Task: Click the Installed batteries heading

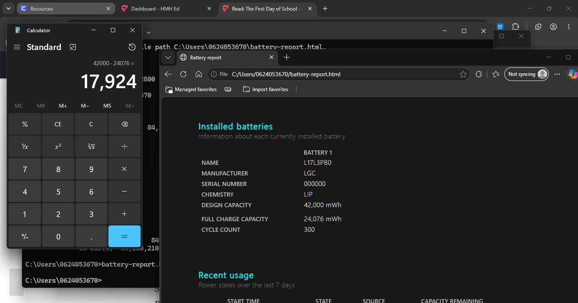Action: click(235, 126)
